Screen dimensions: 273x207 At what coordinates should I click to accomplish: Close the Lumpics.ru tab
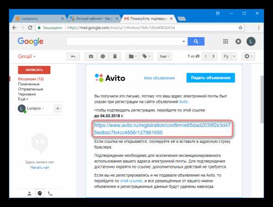[62, 19]
